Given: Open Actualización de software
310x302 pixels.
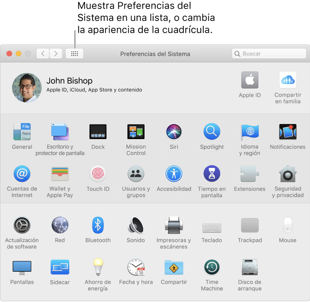Looking at the screenshot, I should pyautogui.click(x=22, y=225).
